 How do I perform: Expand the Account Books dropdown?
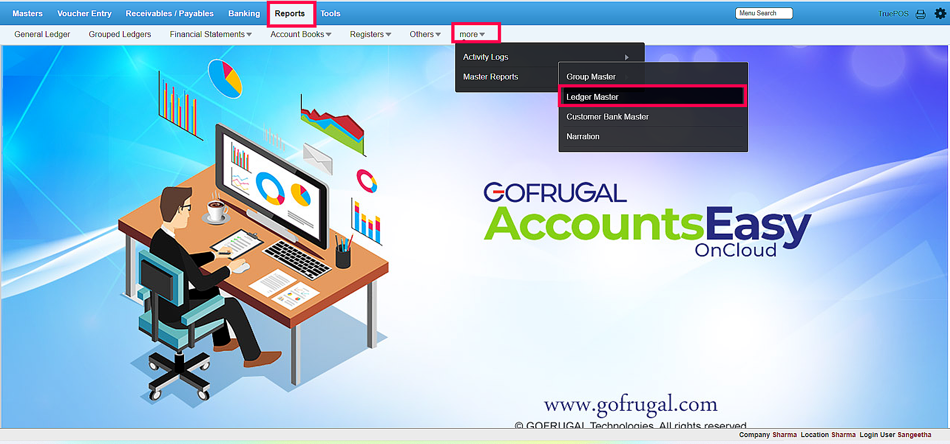pyautogui.click(x=301, y=34)
